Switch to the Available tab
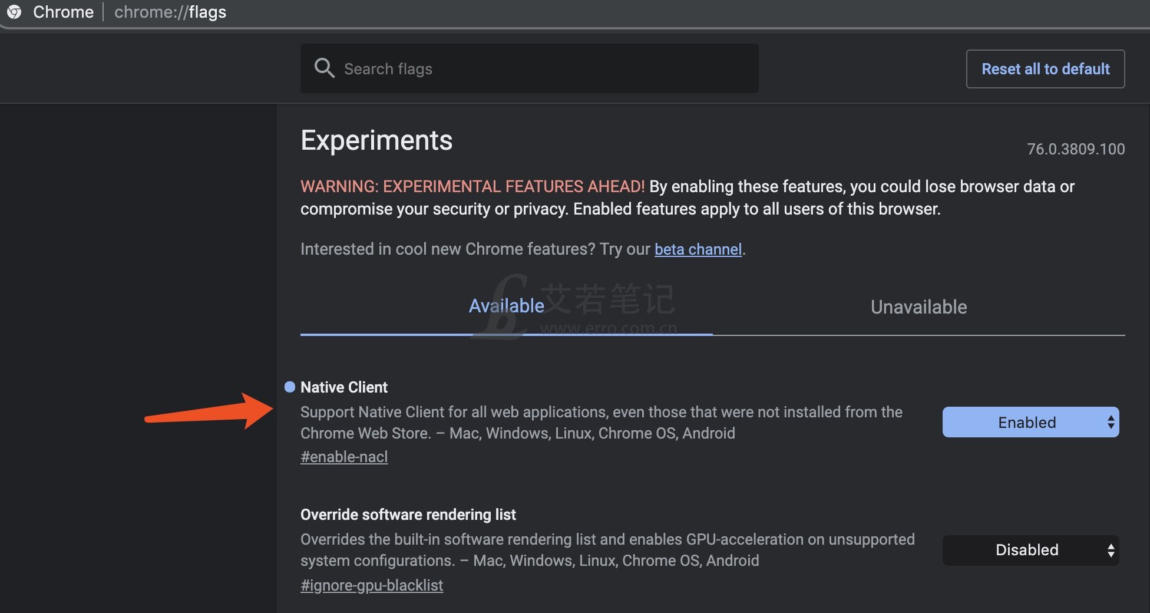Viewport: 1150px width, 613px height. click(506, 306)
